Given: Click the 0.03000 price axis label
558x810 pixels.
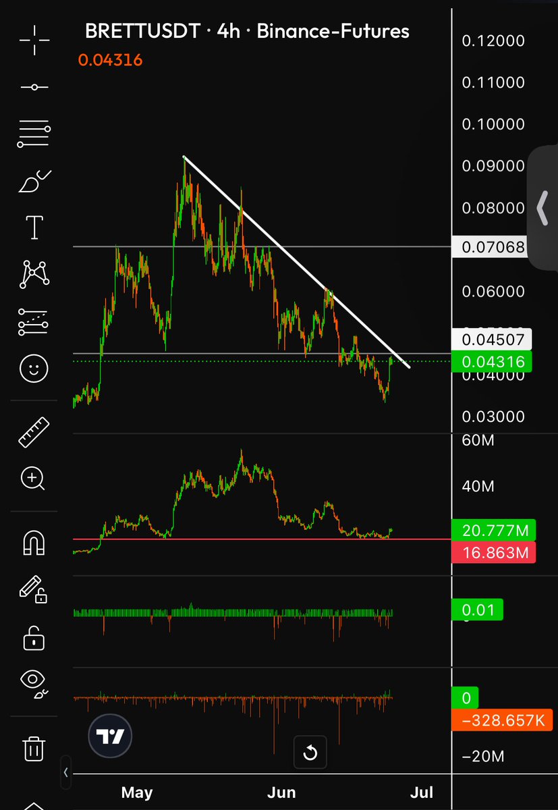Looking at the screenshot, I should 493,416.
